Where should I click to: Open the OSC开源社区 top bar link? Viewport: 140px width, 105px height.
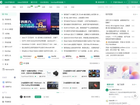point(10,2)
